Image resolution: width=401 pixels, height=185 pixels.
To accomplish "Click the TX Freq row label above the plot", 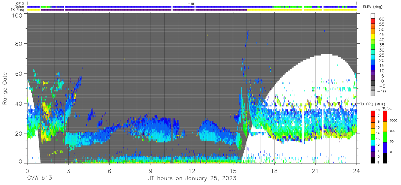I will tap(17, 10).
